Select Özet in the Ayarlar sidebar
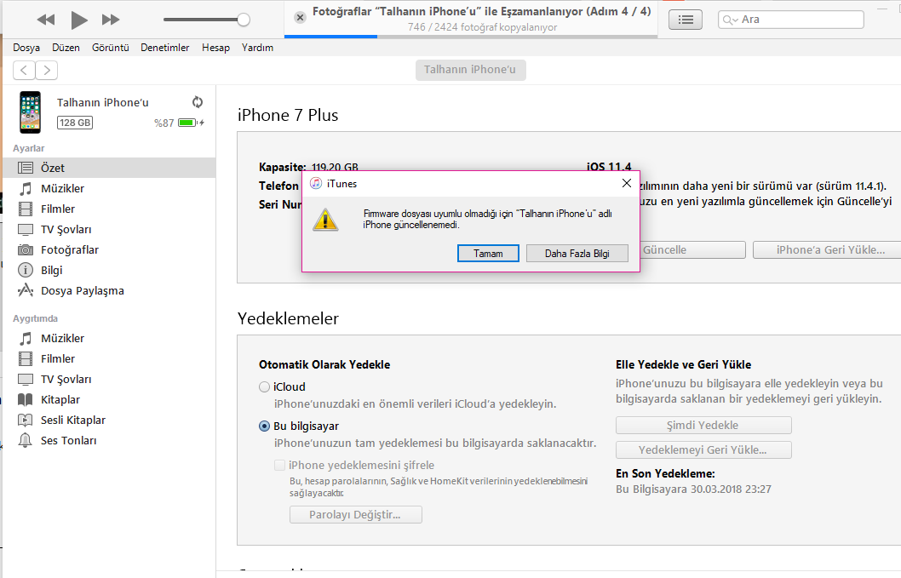 [109, 168]
